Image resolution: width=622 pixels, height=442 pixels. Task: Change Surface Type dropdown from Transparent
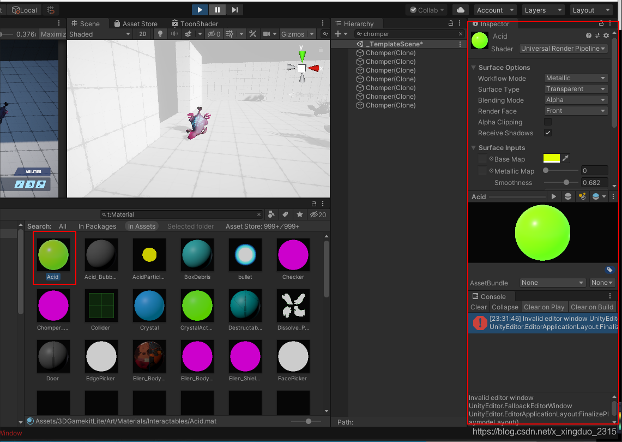tap(576, 89)
